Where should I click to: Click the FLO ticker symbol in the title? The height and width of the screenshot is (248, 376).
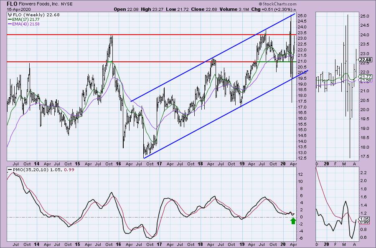pos(12,4)
